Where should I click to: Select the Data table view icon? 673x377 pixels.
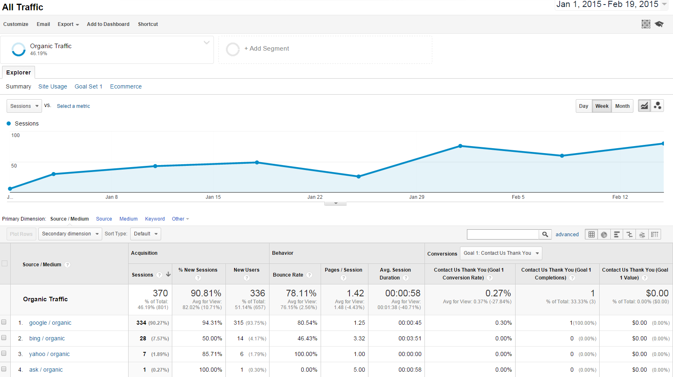[591, 234]
